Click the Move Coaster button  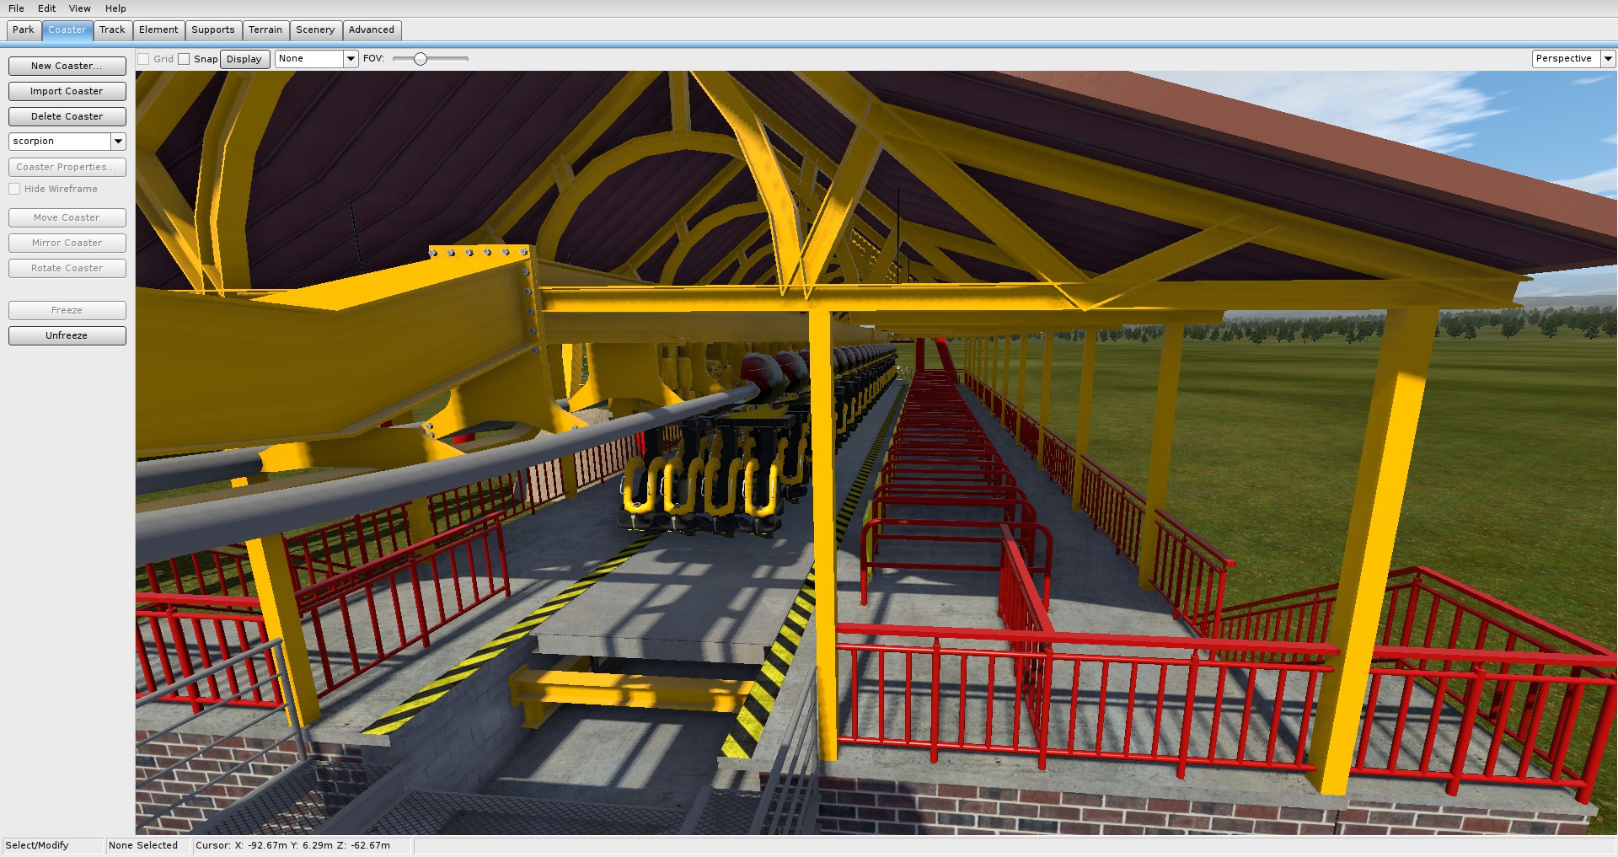tap(67, 217)
